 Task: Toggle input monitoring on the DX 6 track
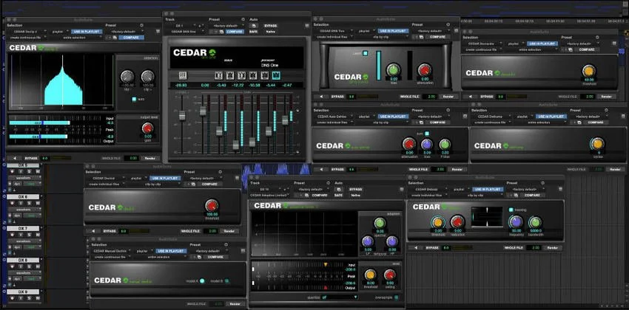point(21,203)
